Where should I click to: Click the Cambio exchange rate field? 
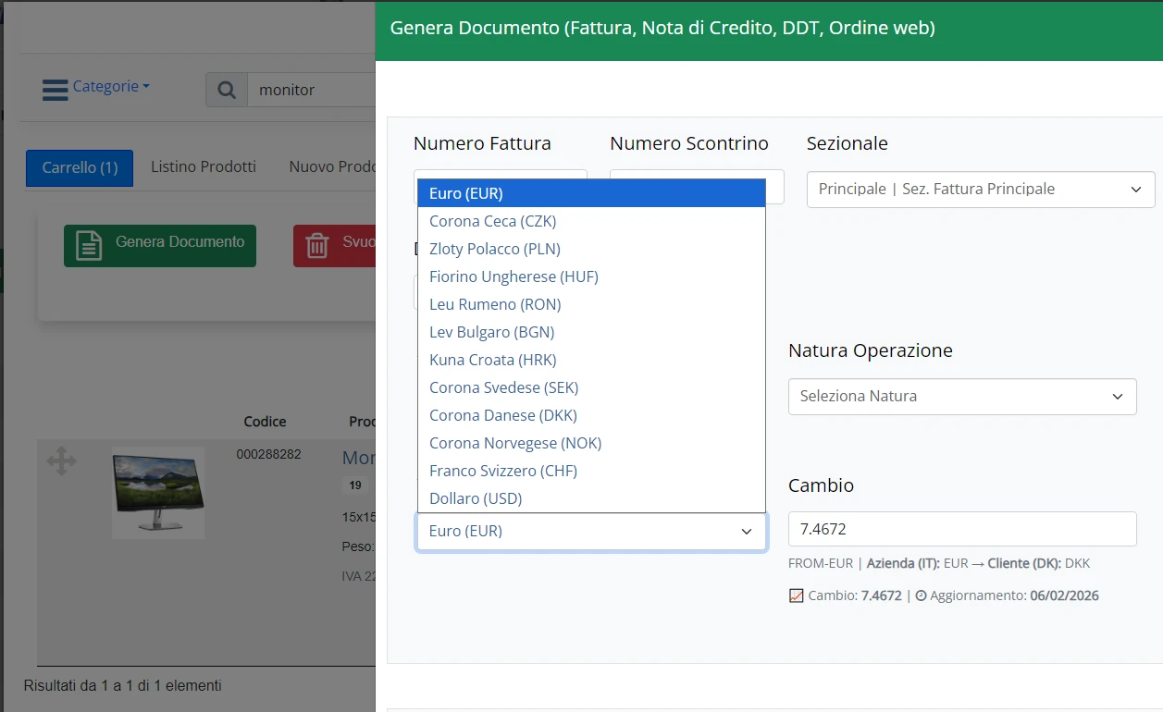pos(962,529)
